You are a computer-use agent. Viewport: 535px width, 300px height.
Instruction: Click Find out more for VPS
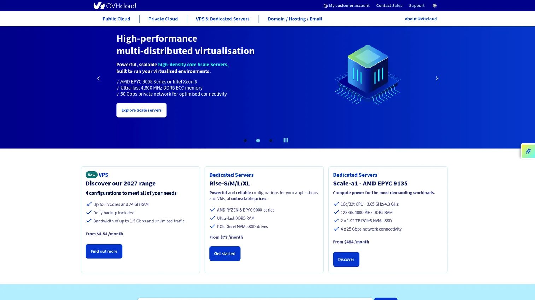104,251
